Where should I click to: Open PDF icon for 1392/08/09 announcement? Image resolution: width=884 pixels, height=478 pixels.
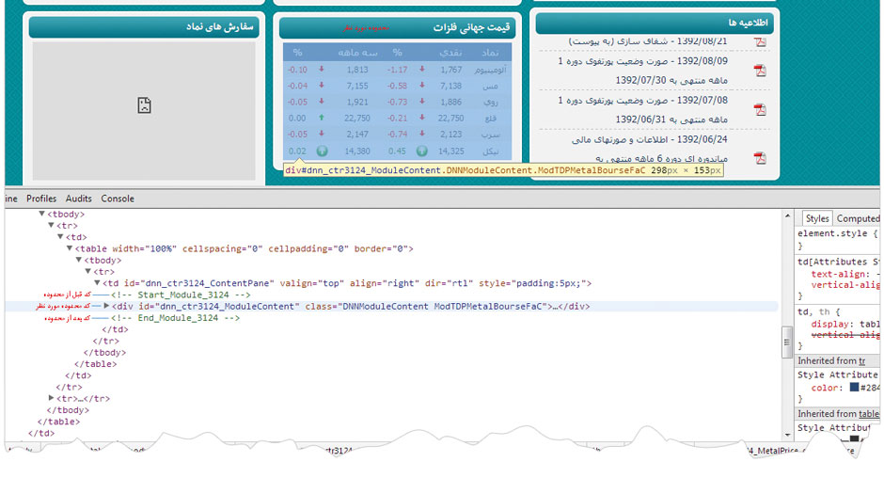[760, 71]
